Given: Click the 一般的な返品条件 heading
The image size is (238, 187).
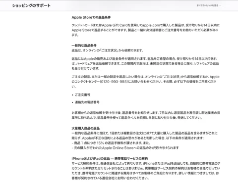Looking at the screenshot, I should click(x=84, y=46).
